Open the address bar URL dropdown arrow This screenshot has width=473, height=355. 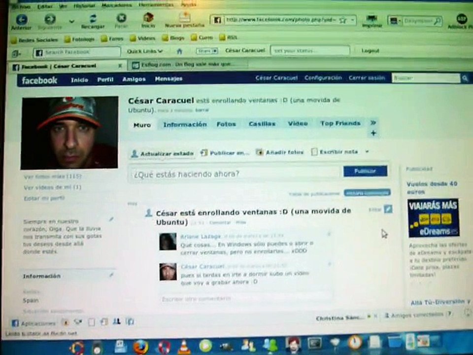click(353, 20)
